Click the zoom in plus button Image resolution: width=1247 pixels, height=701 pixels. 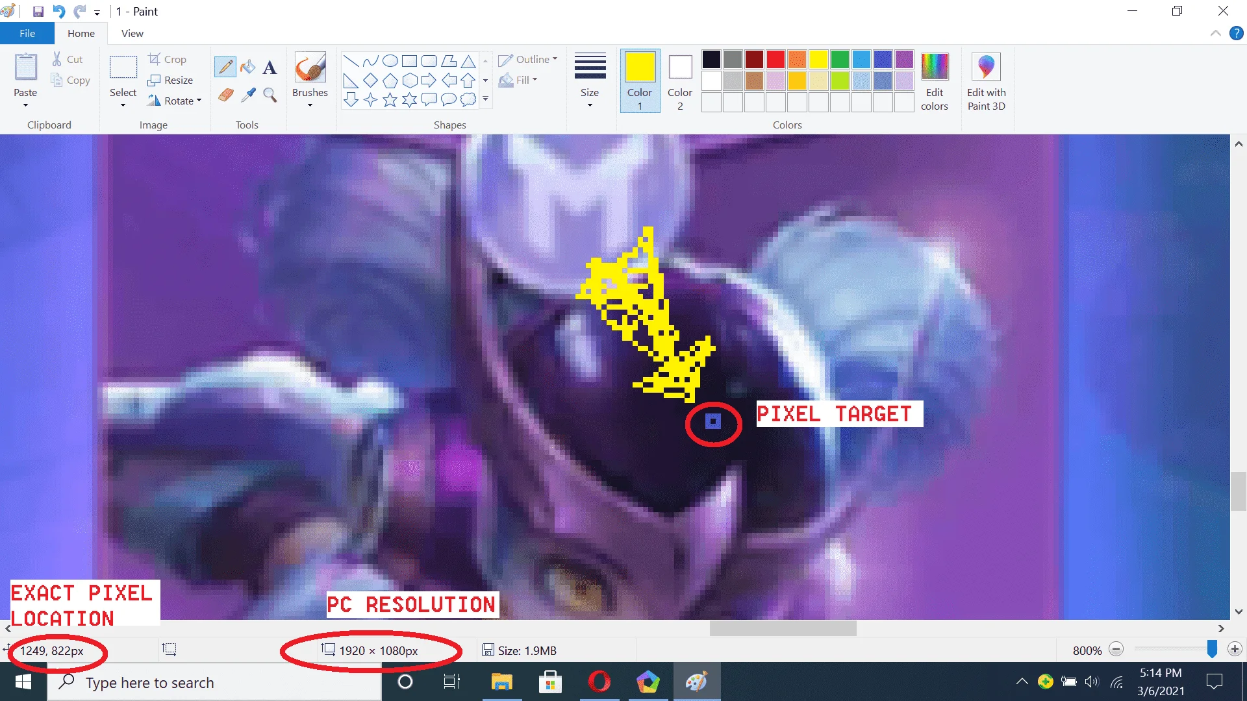[1235, 650]
